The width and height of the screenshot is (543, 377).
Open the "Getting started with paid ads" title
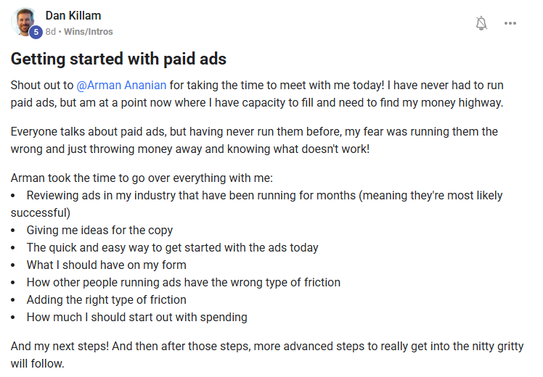118,59
